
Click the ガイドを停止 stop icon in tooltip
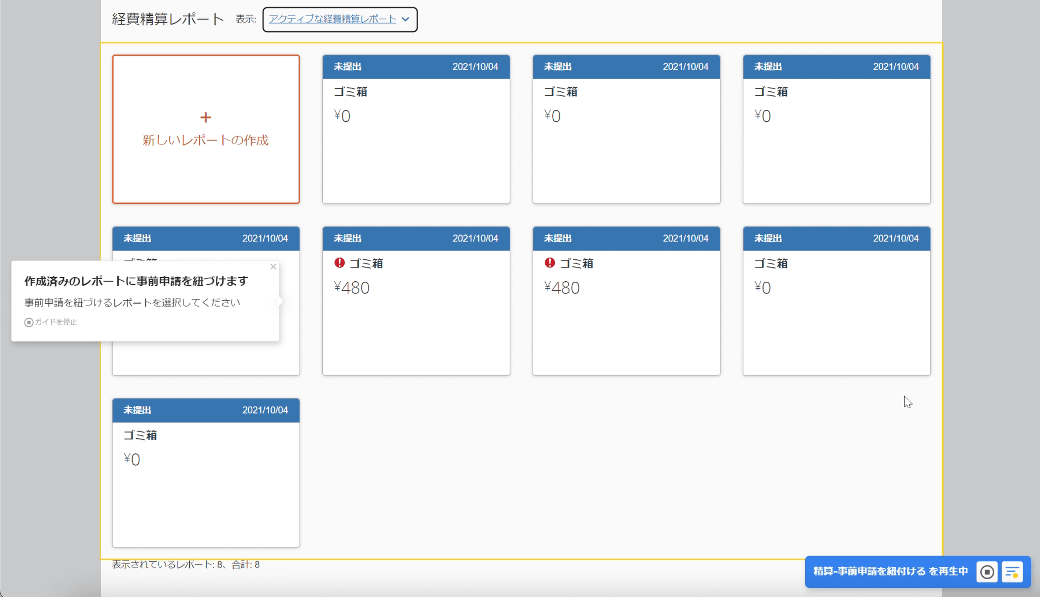point(29,322)
